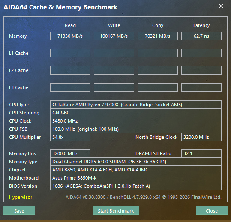Click the Start Benchmark button
Viewport: 231px width, 222px height.
point(116,211)
